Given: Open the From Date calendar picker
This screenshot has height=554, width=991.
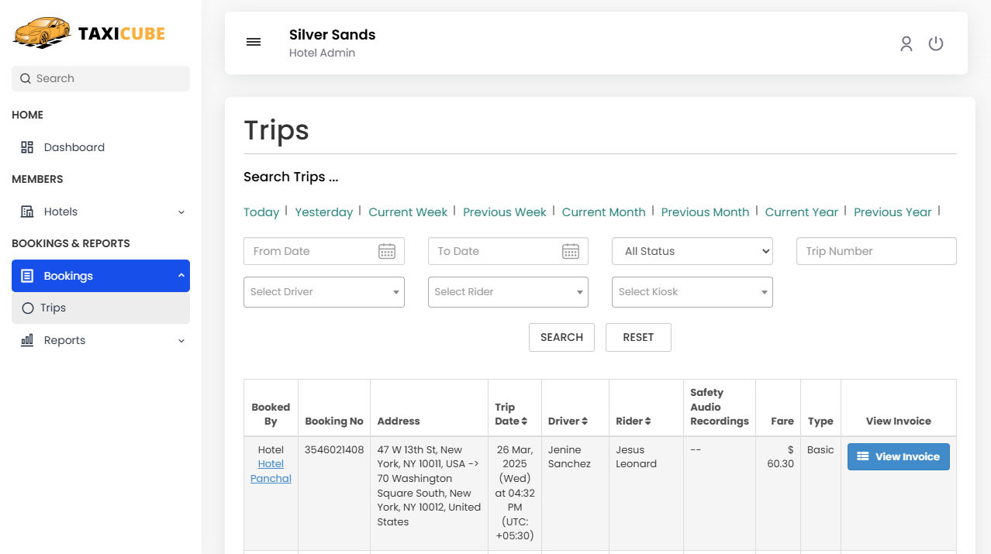Looking at the screenshot, I should click(x=387, y=251).
